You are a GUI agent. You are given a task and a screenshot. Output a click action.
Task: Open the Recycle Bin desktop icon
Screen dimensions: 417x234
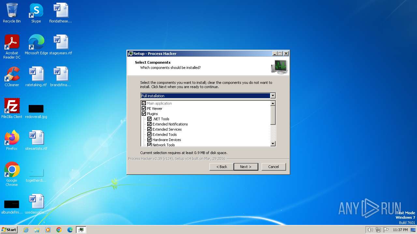tap(12, 13)
